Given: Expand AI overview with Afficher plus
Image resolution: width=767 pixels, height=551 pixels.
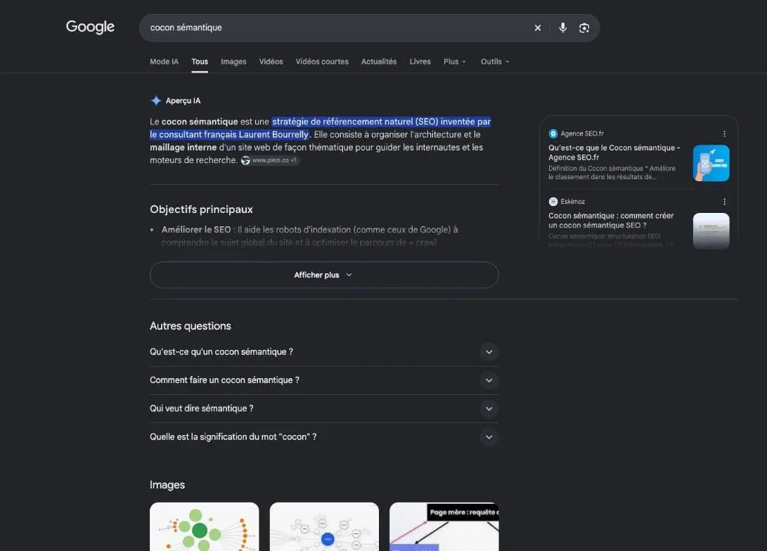Looking at the screenshot, I should 324,275.
